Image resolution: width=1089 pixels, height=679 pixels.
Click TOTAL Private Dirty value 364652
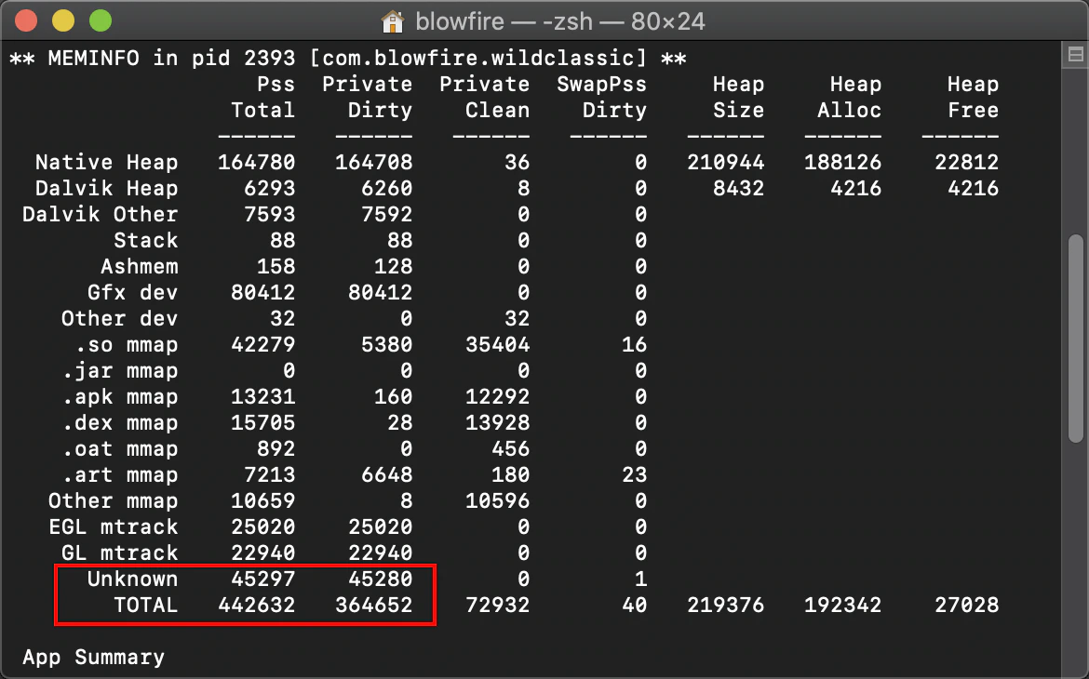pos(373,605)
